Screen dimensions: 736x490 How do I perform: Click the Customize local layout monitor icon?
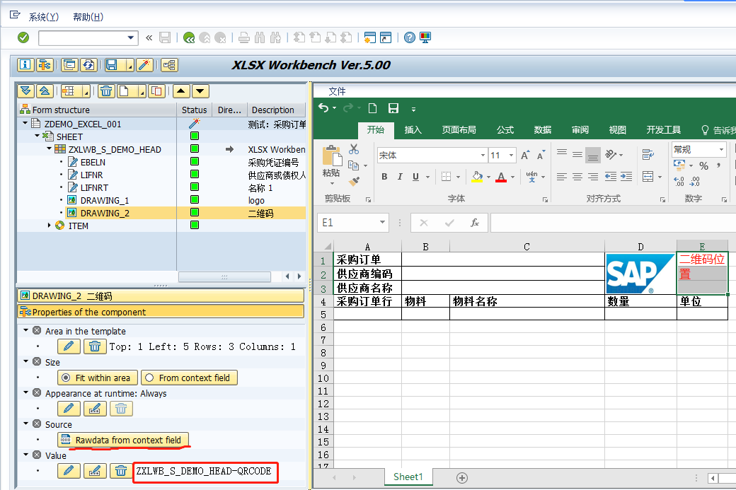[425, 37]
